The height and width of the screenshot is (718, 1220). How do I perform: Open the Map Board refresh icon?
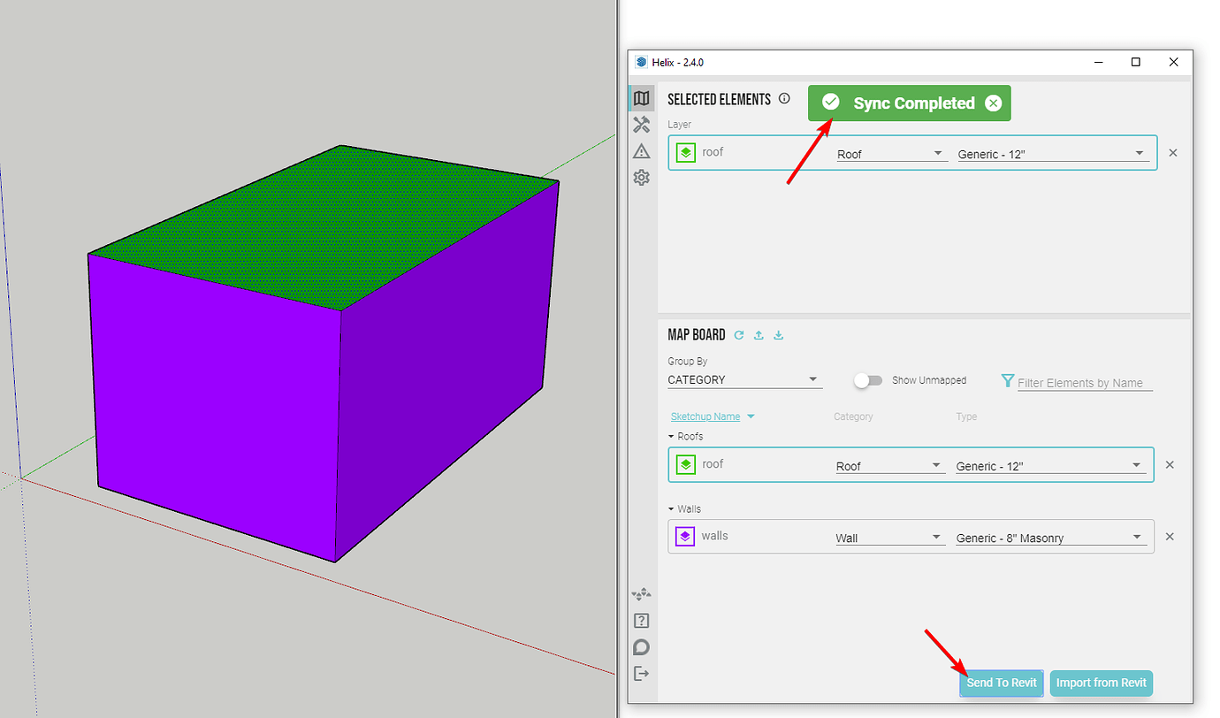click(739, 335)
